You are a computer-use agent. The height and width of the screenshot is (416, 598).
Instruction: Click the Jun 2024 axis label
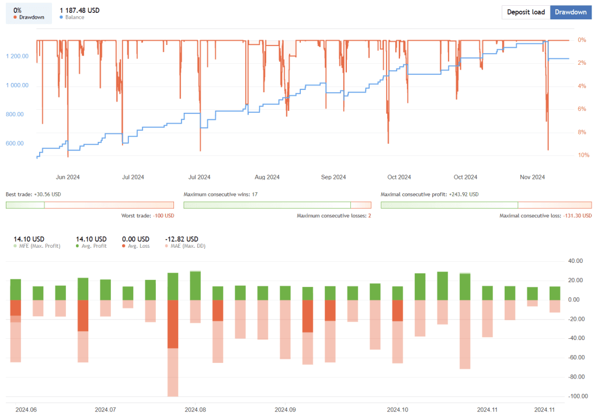pyautogui.click(x=68, y=177)
